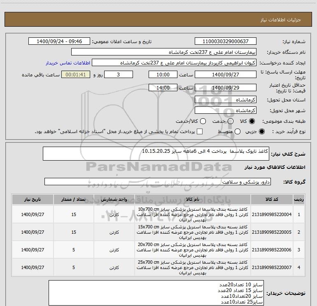The image size is (317, 306).
Task: Click the validity time 14:00 field
Action: 163,87
